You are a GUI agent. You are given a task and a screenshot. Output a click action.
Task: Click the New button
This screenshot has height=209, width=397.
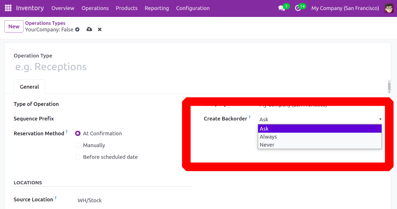(x=14, y=26)
